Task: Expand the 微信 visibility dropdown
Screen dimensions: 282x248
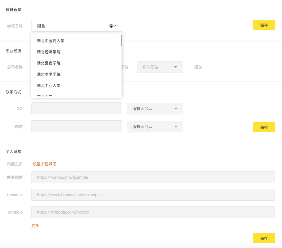Action: point(155,126)
